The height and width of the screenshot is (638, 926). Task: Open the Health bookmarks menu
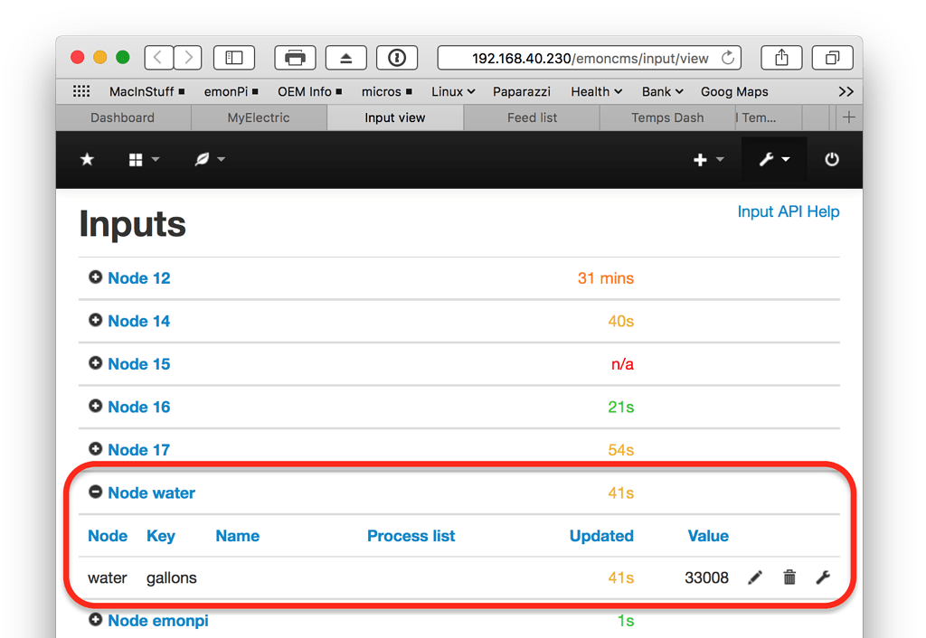pyautogui.click(x=595, y=91)
